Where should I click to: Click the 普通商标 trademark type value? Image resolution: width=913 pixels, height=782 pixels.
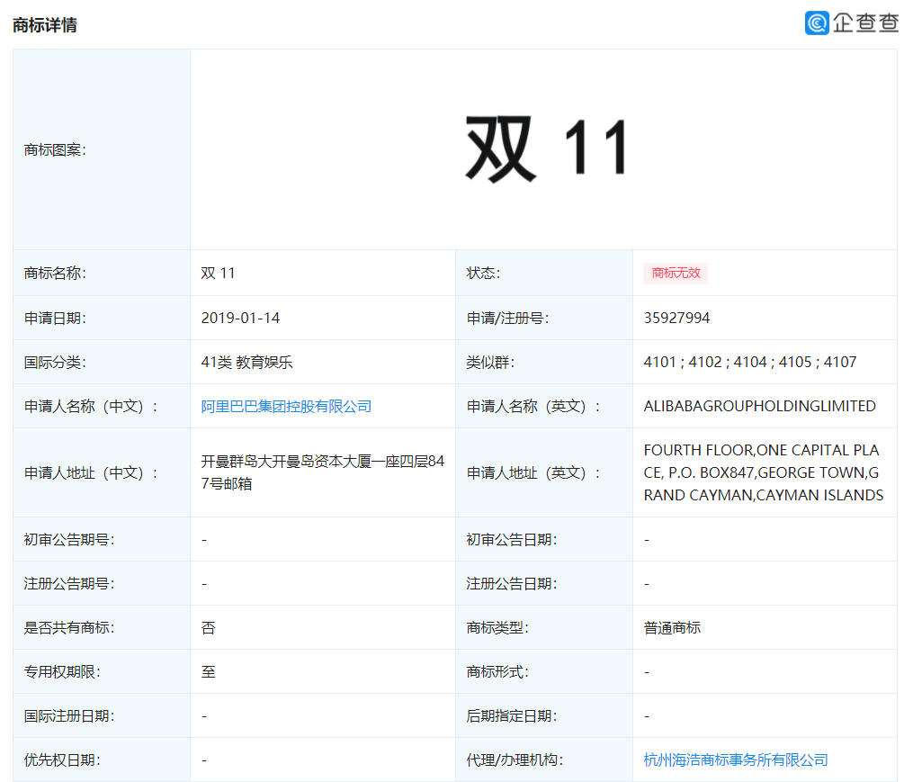(672, 628)
